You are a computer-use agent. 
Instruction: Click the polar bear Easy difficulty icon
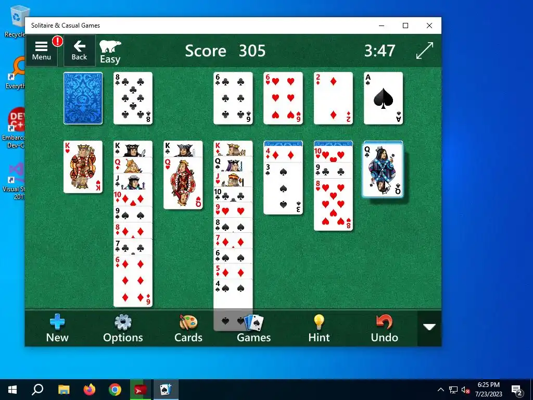point(110,52)
